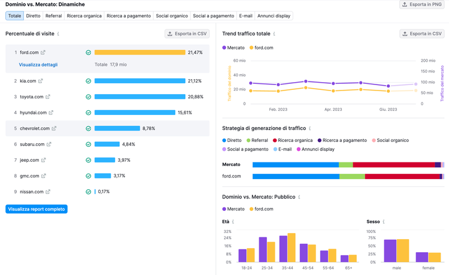Select the Totale tab
The height and width of the screenshot is (275, 449).
click(x=14, y=16)
